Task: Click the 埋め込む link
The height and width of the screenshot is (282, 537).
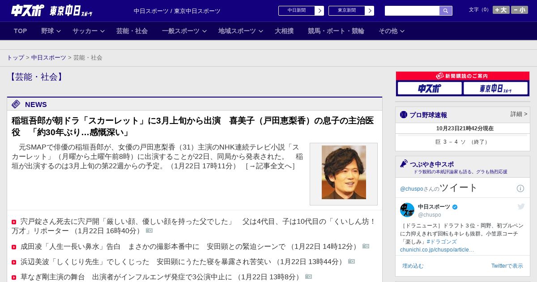Action: point(413,266)
